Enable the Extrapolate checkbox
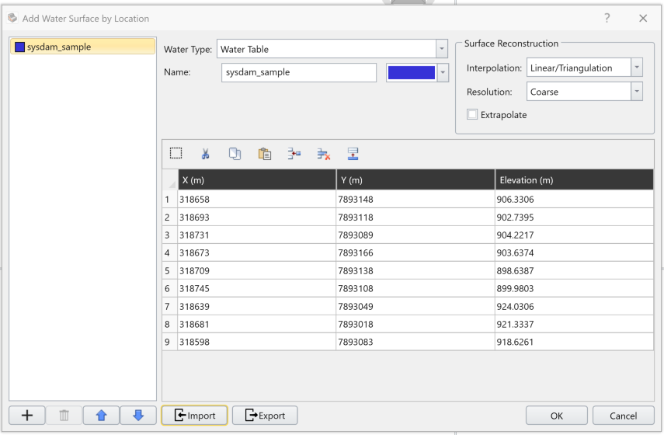This screenshot has width=664, height=435. 472,115
